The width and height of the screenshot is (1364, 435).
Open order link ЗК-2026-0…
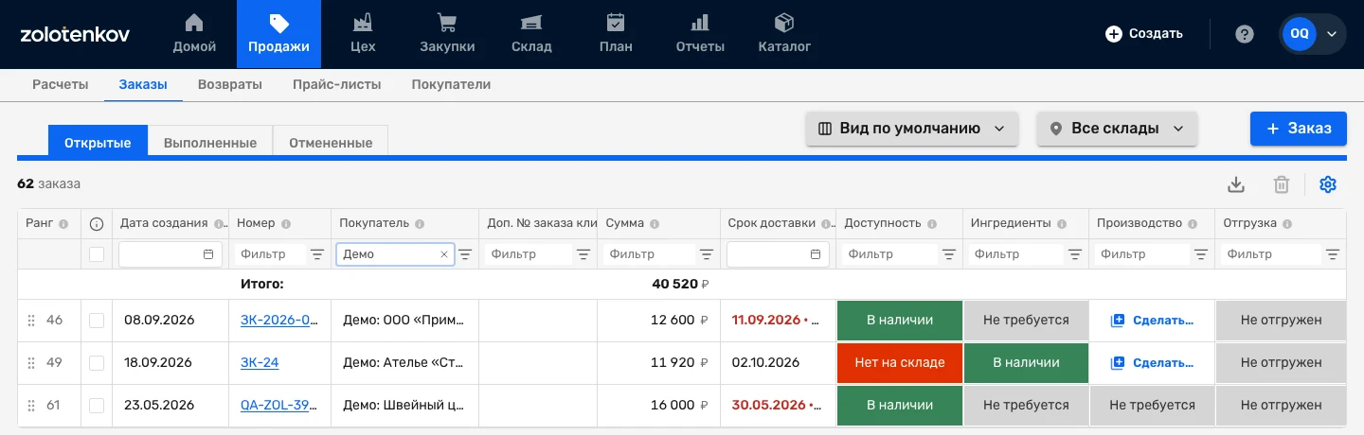tap(278, 321)
